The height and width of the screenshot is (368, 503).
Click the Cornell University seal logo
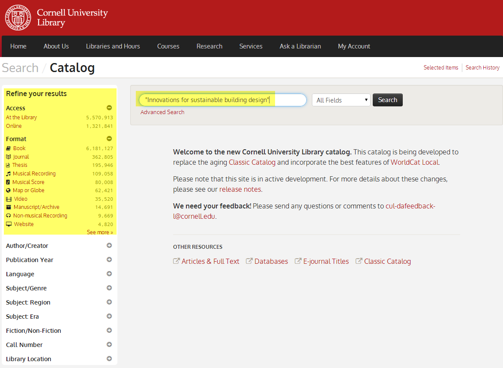click(x=18, y=18)
